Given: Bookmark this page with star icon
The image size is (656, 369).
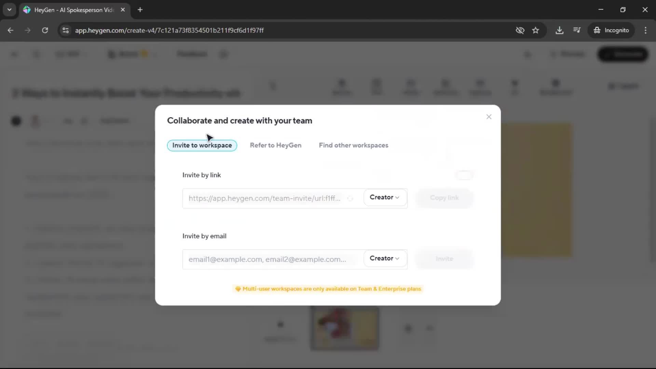Looking at the screenshot, I should click(x=535, y=30).
